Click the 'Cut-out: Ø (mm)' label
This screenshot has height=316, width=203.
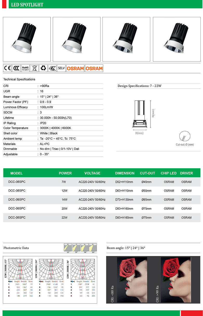coord(185,145)
